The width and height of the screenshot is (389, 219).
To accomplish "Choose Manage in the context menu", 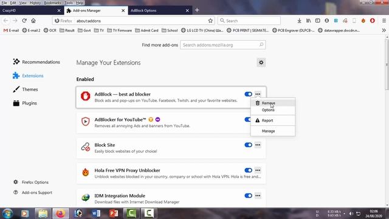I will coord(273,131).
